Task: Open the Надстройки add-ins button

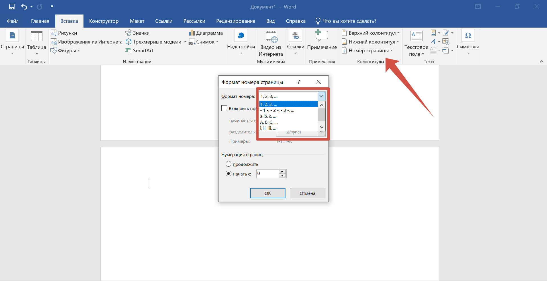Action: click(241, 42)
